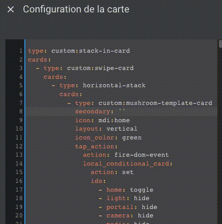The height and width of the screenshot is (224, 222).
Task: Click 'custom:swipe-card' value on line 3
Action: click(100, 68)
